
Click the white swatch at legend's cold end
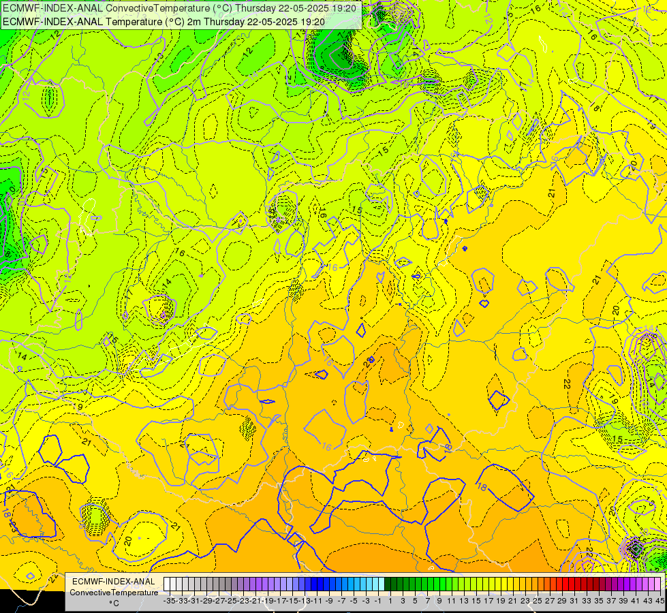167,584
